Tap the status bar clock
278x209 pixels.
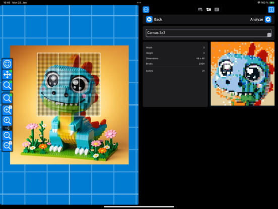(7, 3)
